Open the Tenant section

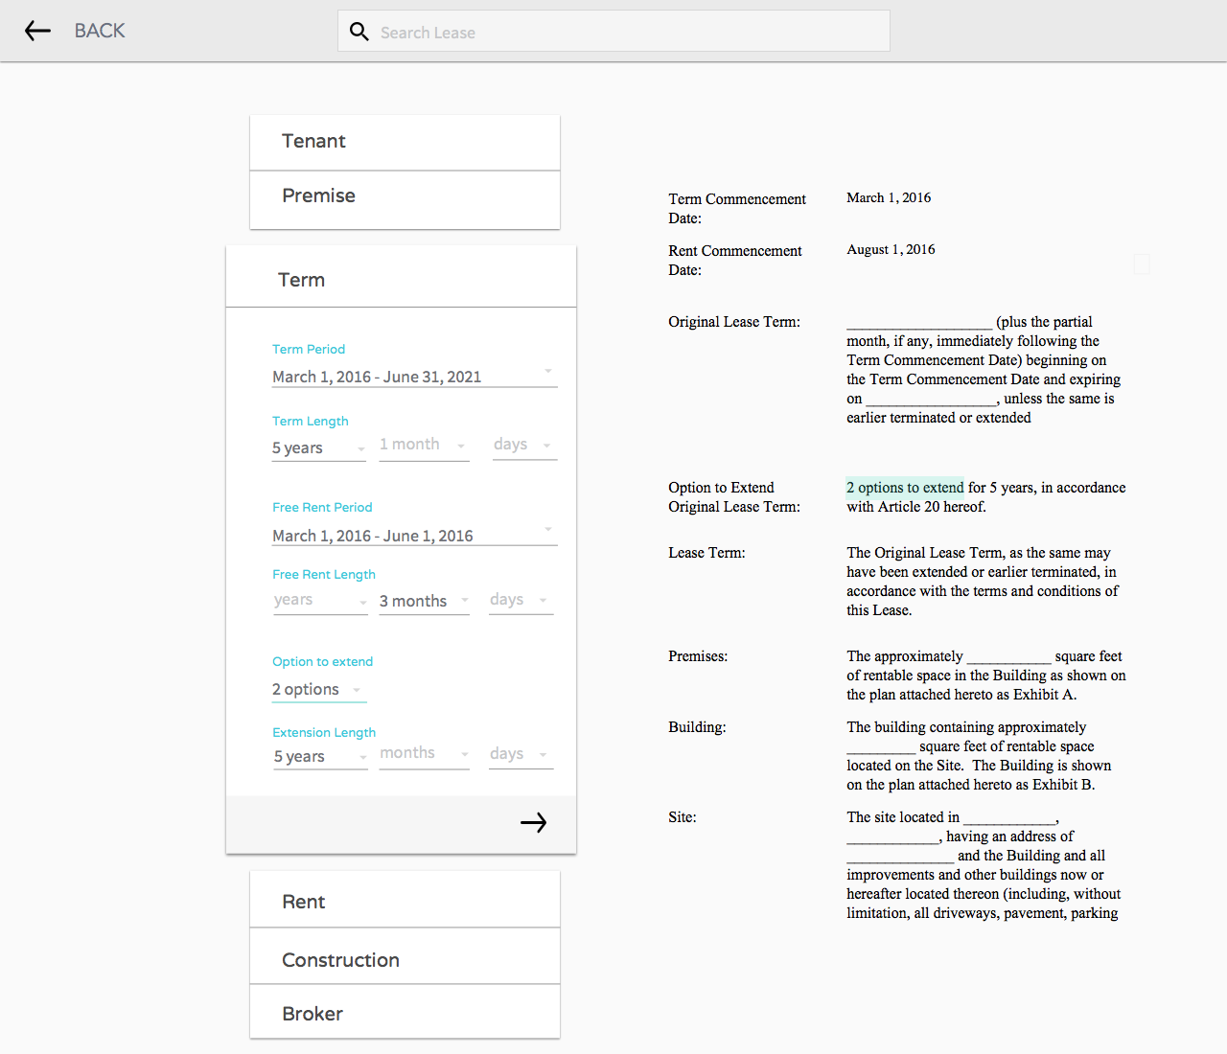pyautogui.click(x=405, y=142)
